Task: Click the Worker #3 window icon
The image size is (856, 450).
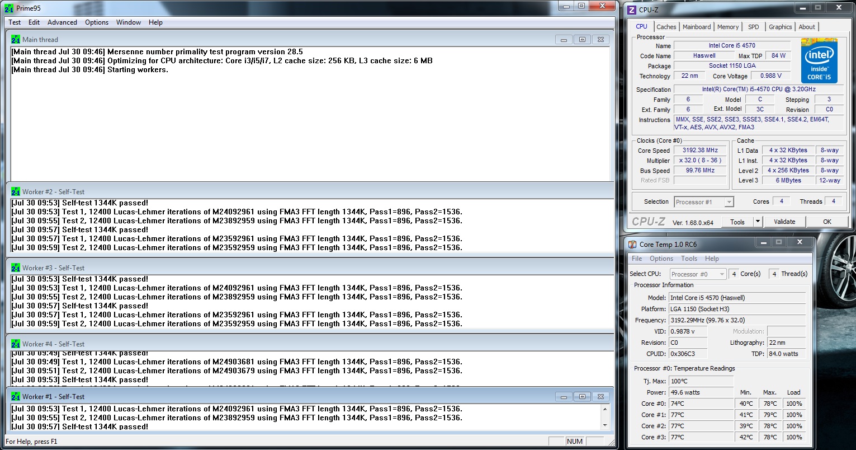Action: (16, 268)
